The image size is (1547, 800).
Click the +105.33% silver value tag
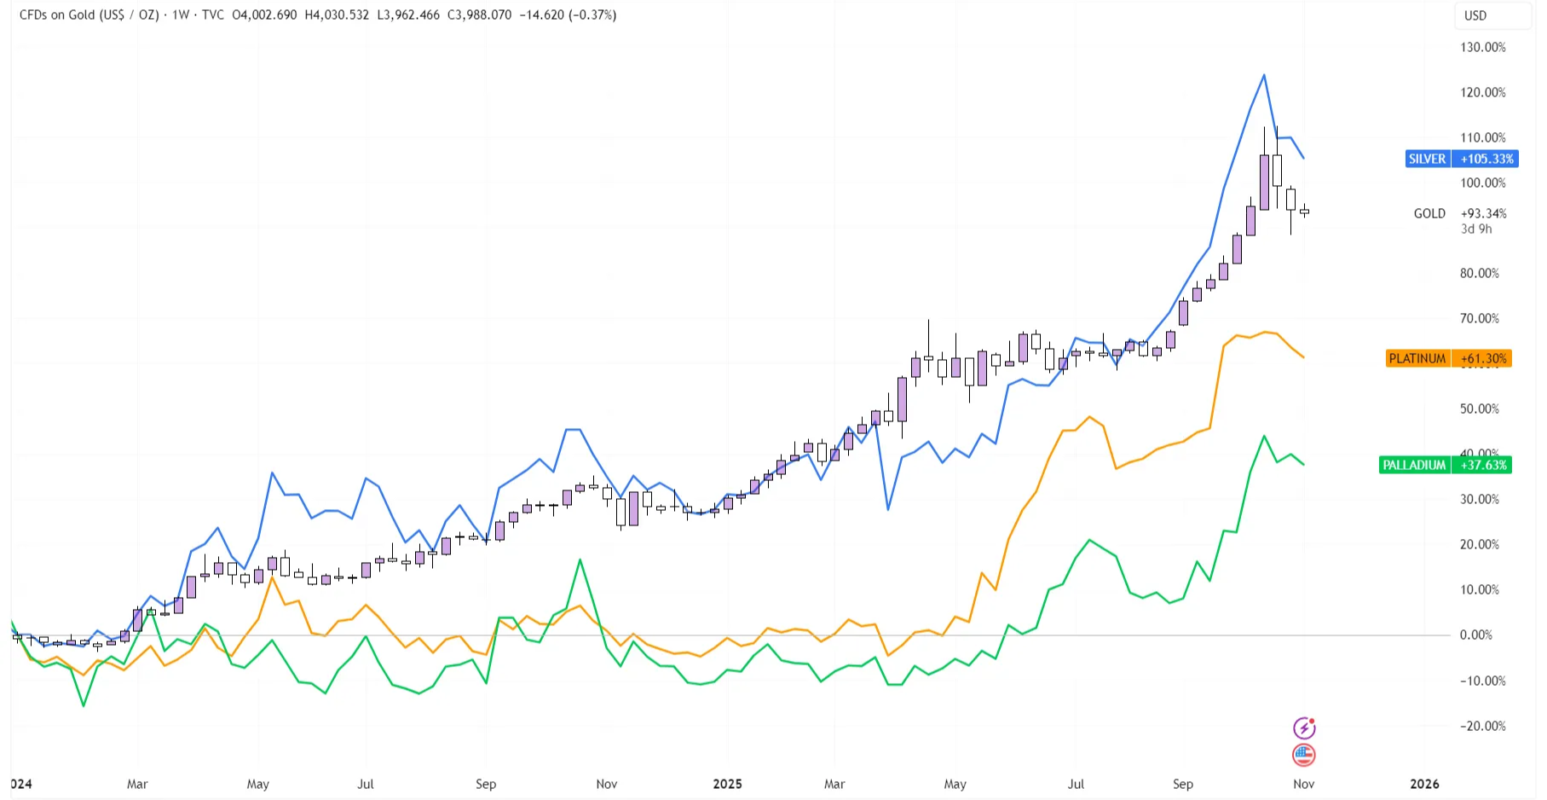[x=1486, y=159]
